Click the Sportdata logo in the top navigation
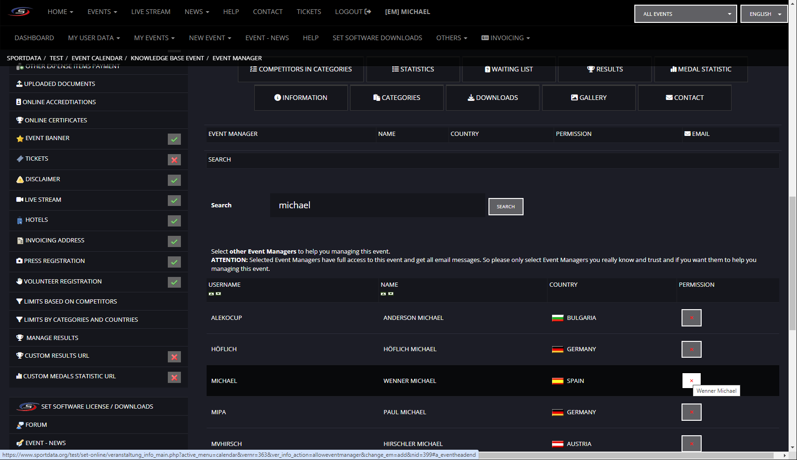Image resolution: width=797 pixels, height=460 pixels. [x=21, y=12]
